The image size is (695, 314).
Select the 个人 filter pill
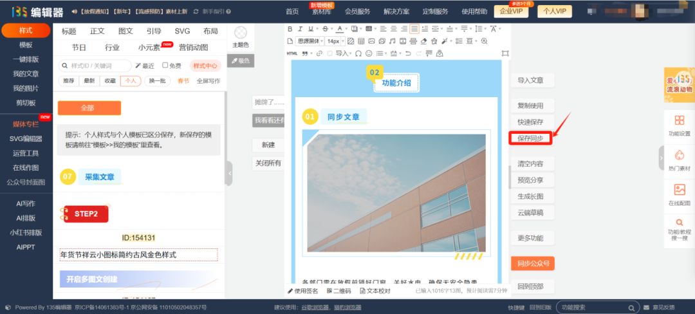(130, 81)
